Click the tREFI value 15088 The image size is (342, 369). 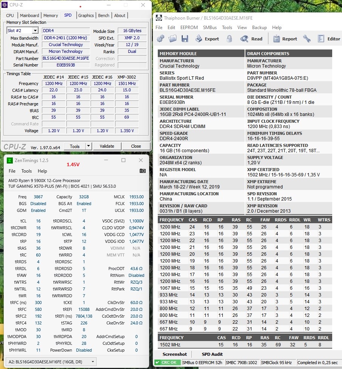[84, 309]
